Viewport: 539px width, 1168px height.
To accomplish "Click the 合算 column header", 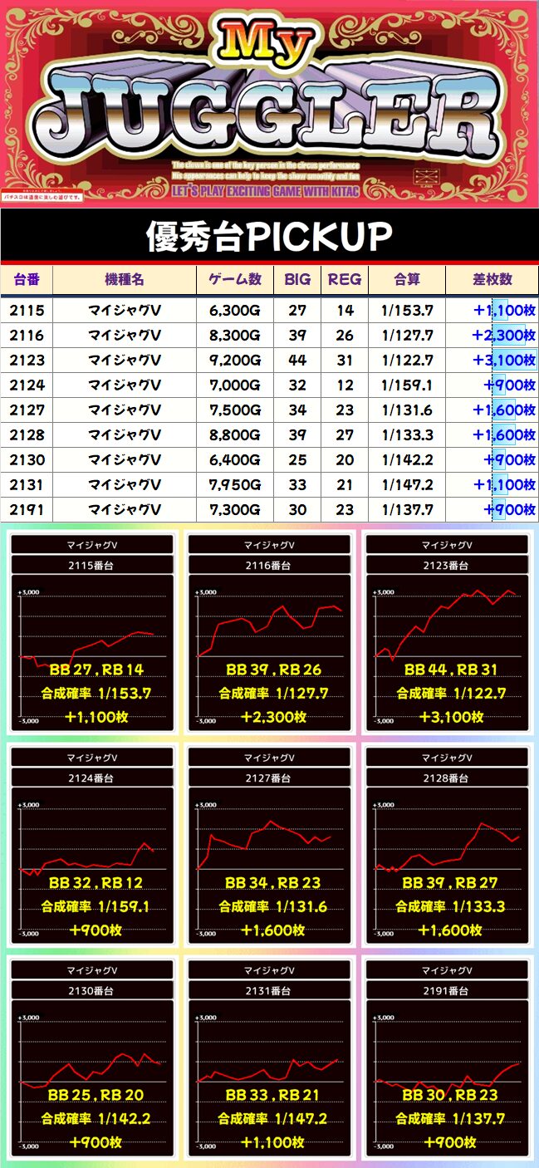I will (407, 280).
